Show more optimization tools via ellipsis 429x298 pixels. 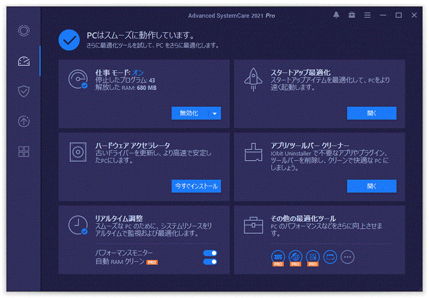[x=347, y=257]
